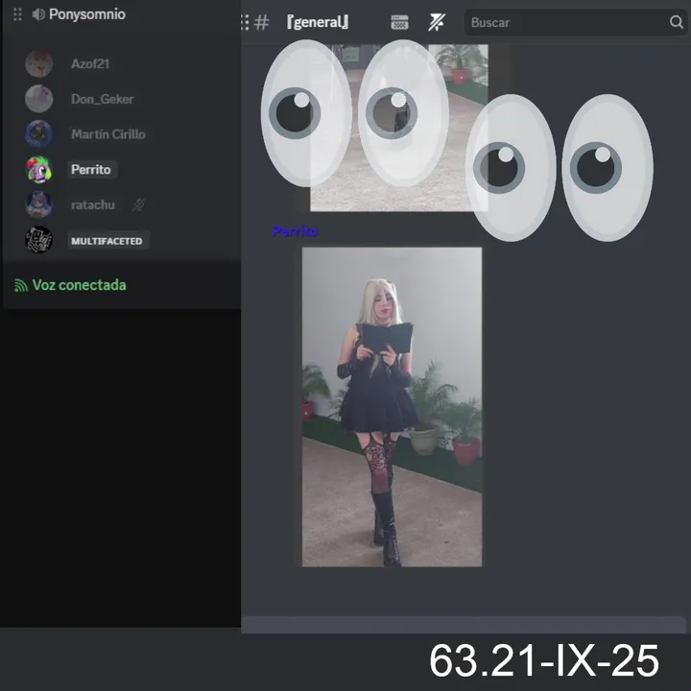Click Martín Cirillo's avatar
Screen dimensions: 691x691
pos(38,134)
